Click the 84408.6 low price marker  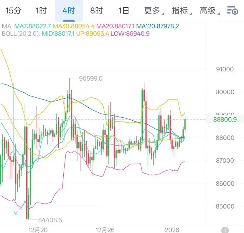pyautogui.click(x=50, y=220)
